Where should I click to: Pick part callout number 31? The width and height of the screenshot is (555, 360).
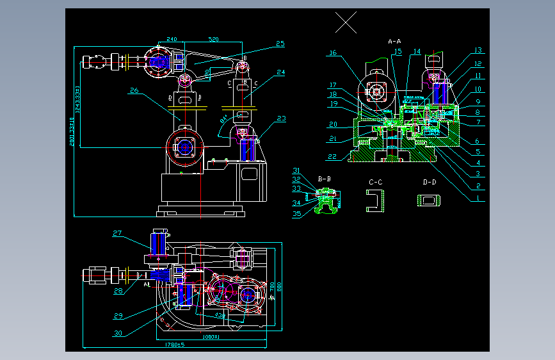pyautogui.click(x=296, y=171)
